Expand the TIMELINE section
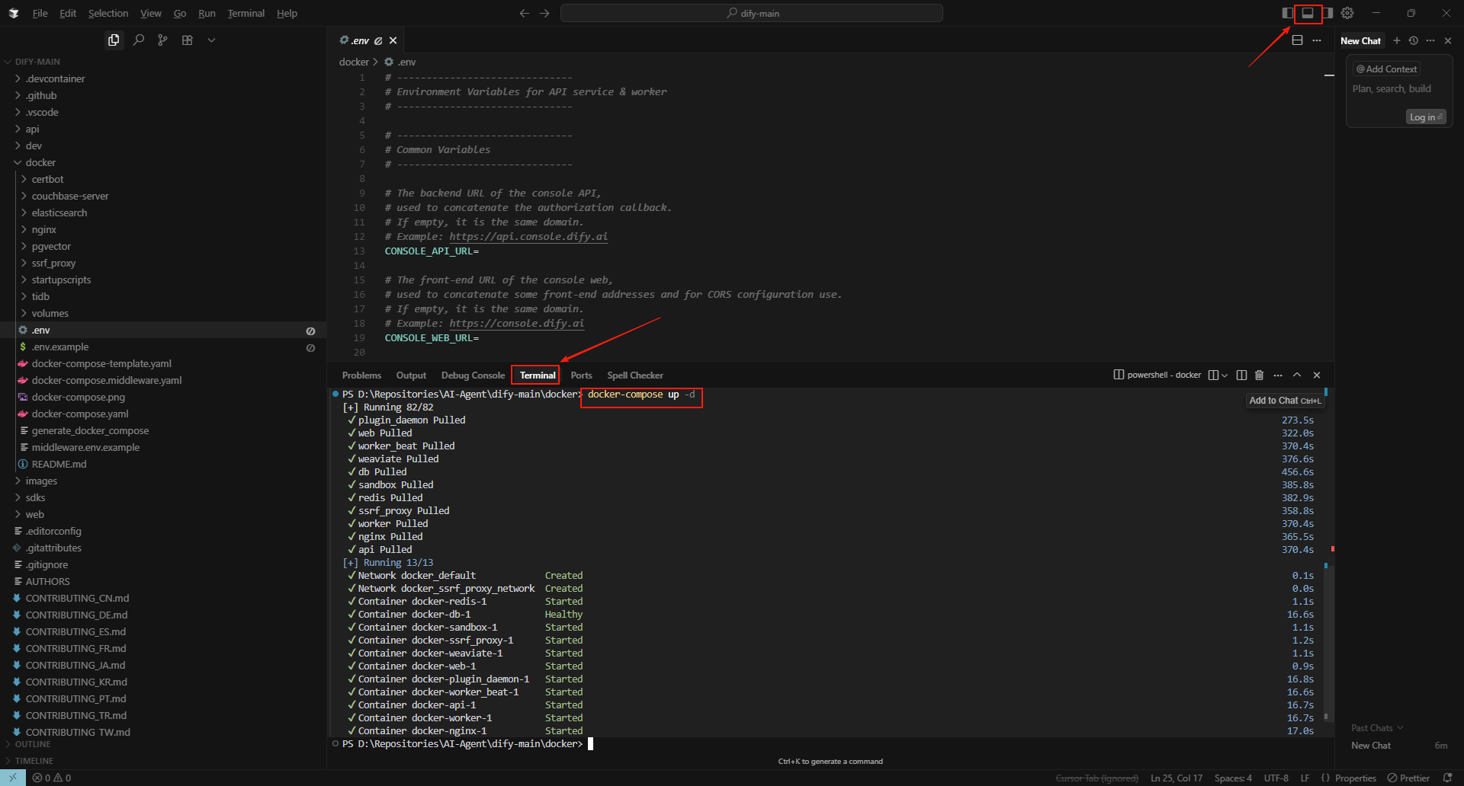1464x786 pixels. coord(34,761)
